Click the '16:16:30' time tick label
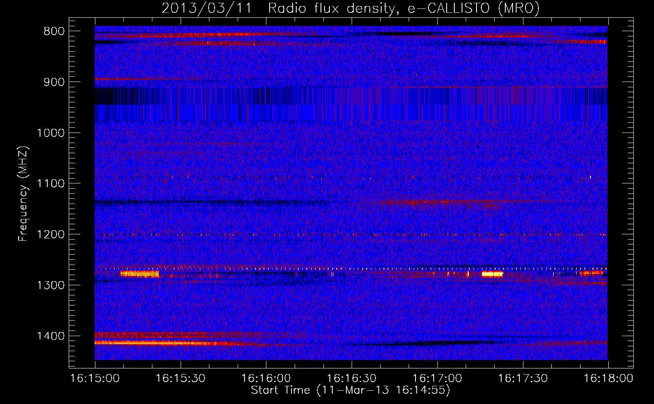Viewport: 654px width, 404px height. click(x=352, y=379)
